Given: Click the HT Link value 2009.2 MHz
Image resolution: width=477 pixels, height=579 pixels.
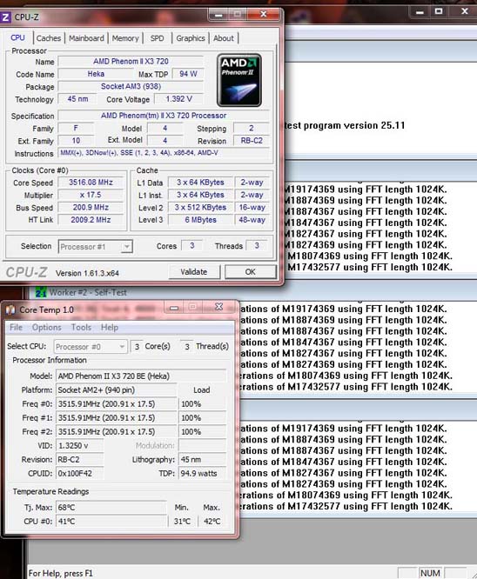Looking at the screenshot, I should click(91, 220).
